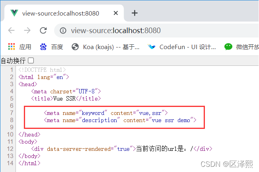
Task: Select the view-source:localhost:8080 tab
Action: [x=64, y=13]
